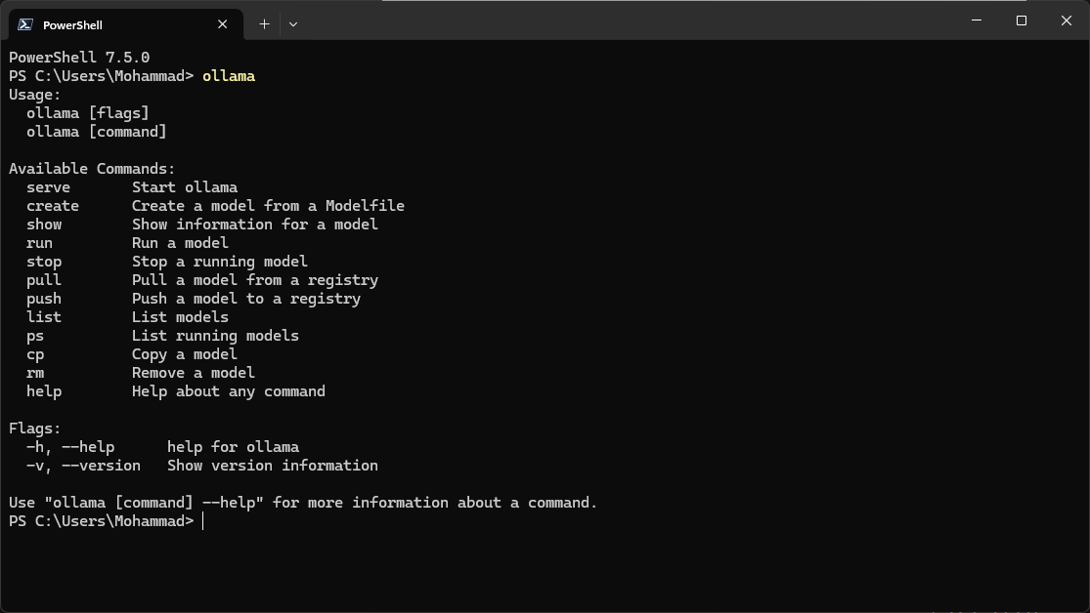Select the PowerShell tab title
Viewport: 1090px width, 613px height.
tap(72, 24)
